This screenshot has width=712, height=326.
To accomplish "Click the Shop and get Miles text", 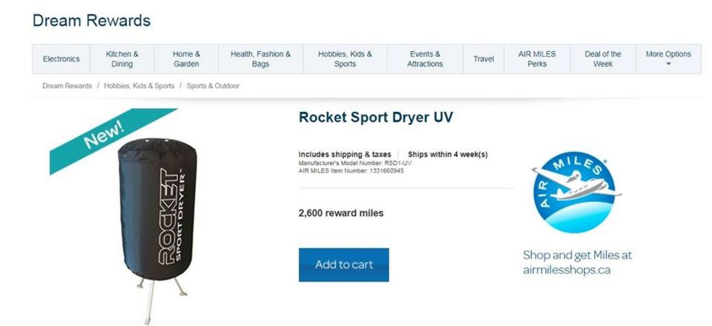I will [x=577, y=262].
